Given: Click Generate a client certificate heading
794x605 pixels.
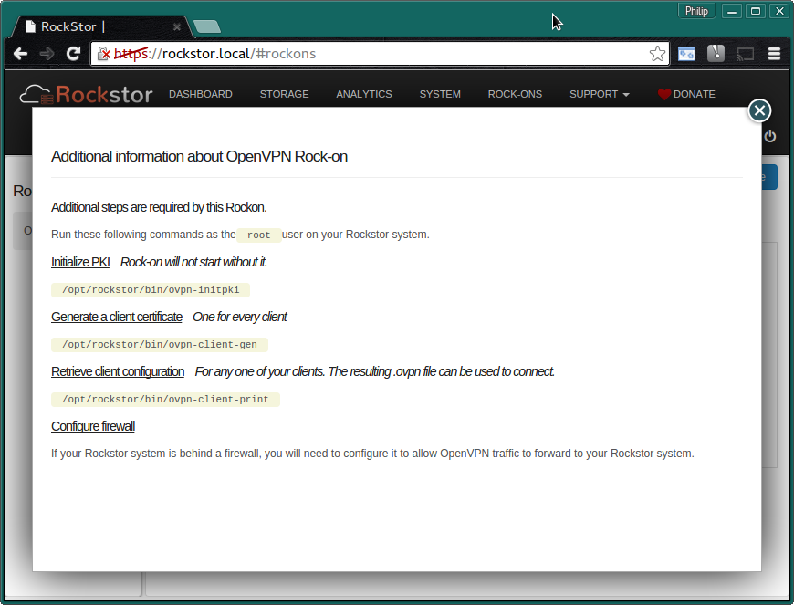Looking at the screenshot, I should 117,317.
